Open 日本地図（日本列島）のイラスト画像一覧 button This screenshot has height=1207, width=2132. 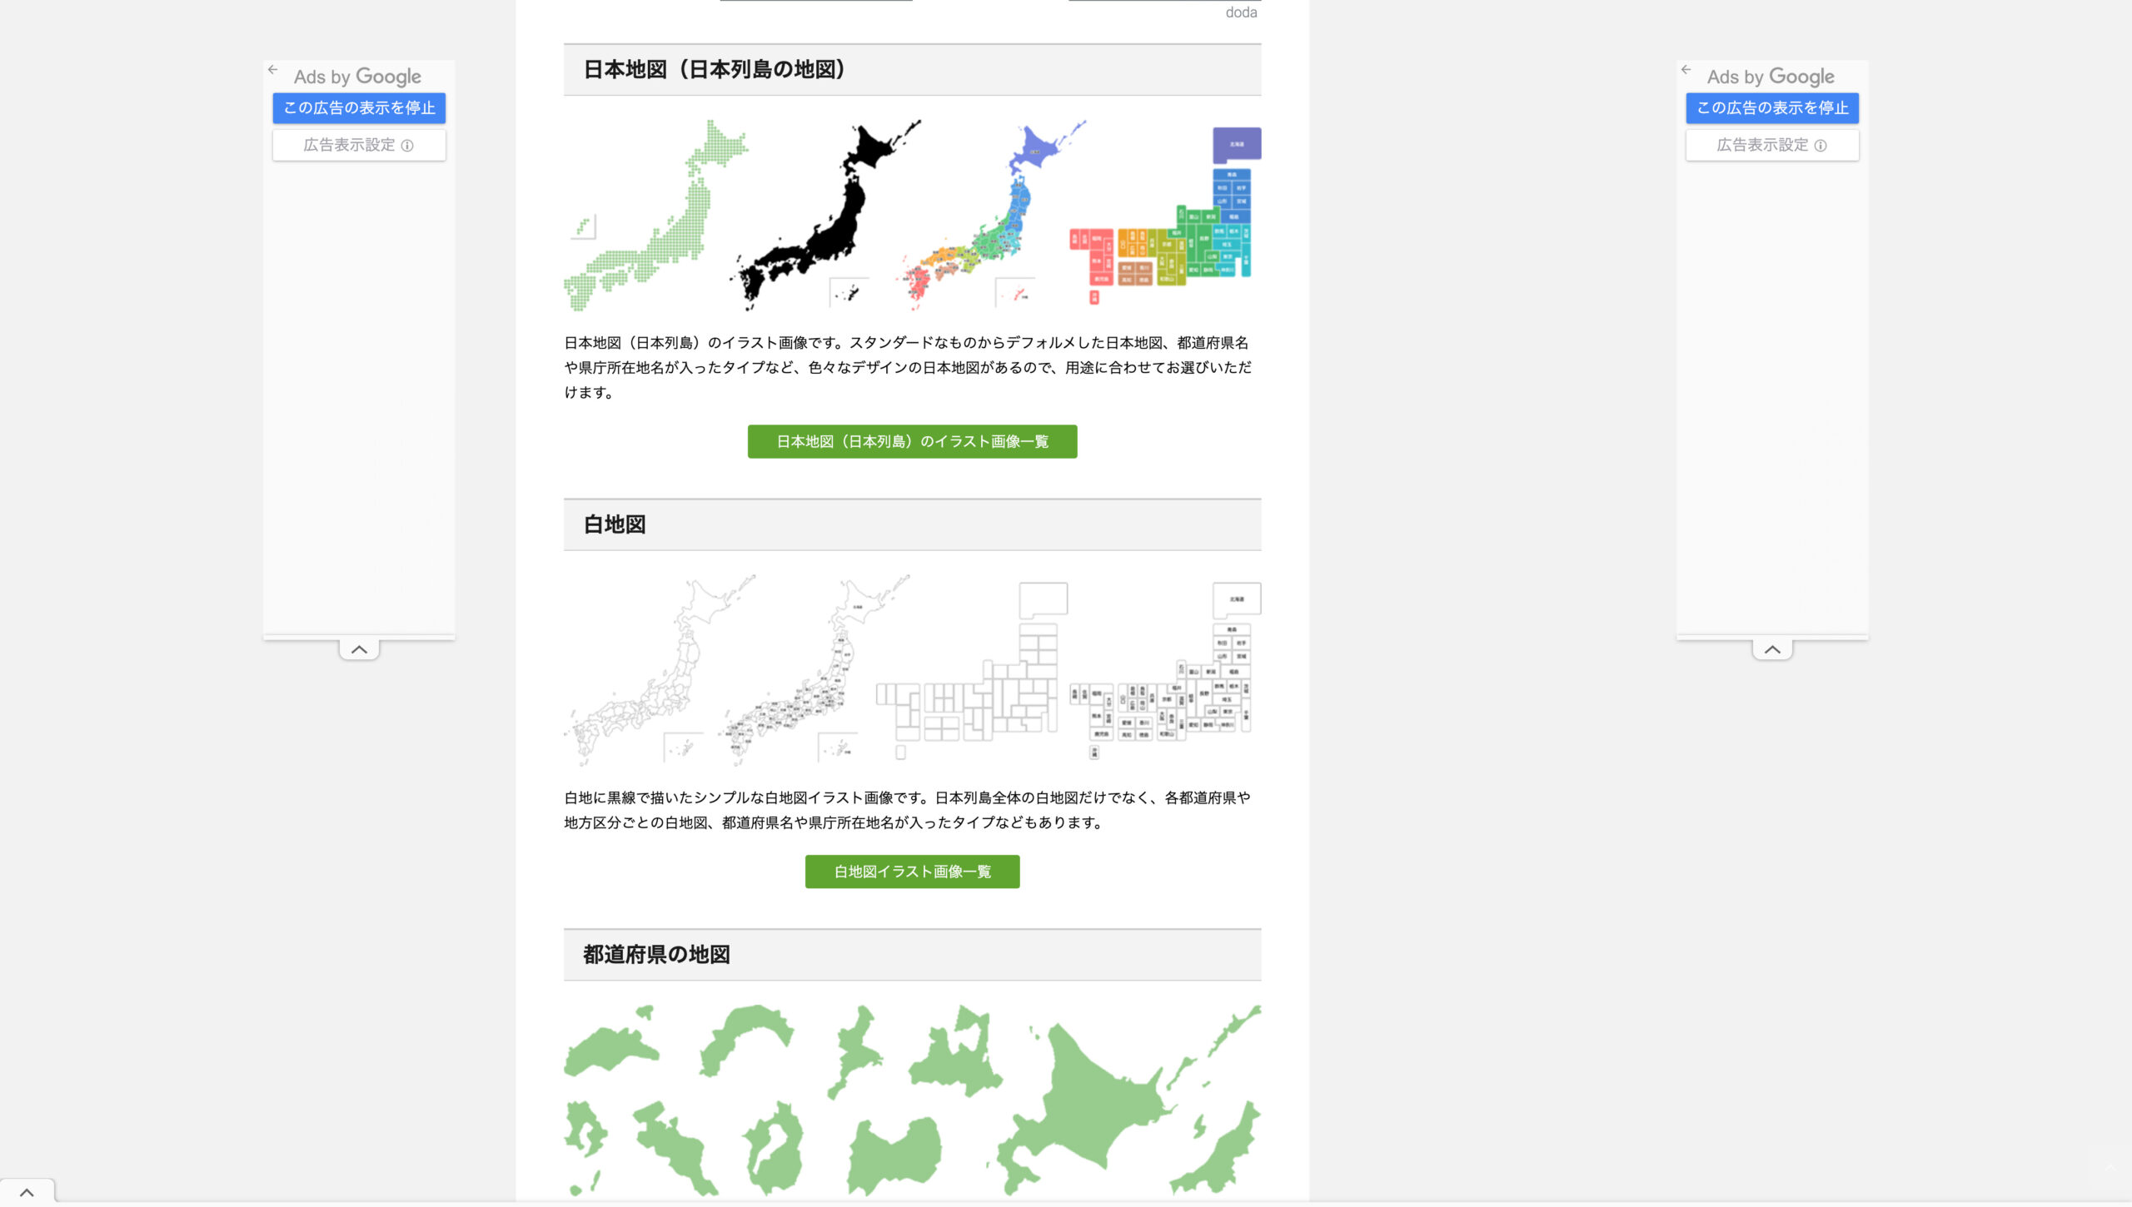tap(912, 441)
